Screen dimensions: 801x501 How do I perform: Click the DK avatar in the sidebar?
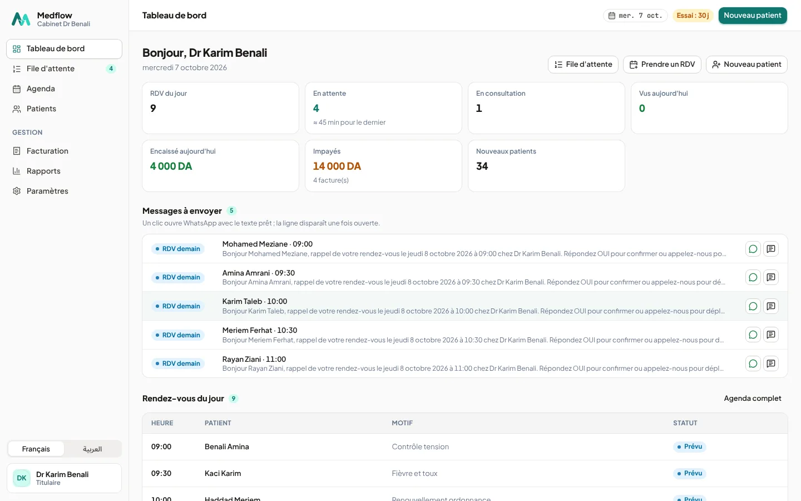22,478
